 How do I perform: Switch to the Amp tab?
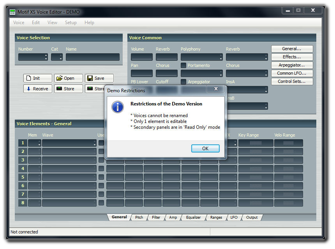(173, 217)
